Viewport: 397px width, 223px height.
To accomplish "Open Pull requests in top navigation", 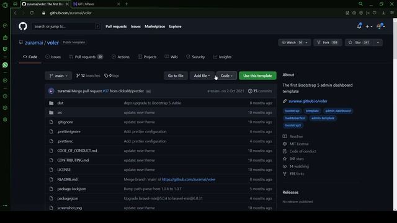I will (x=116, y=26).
